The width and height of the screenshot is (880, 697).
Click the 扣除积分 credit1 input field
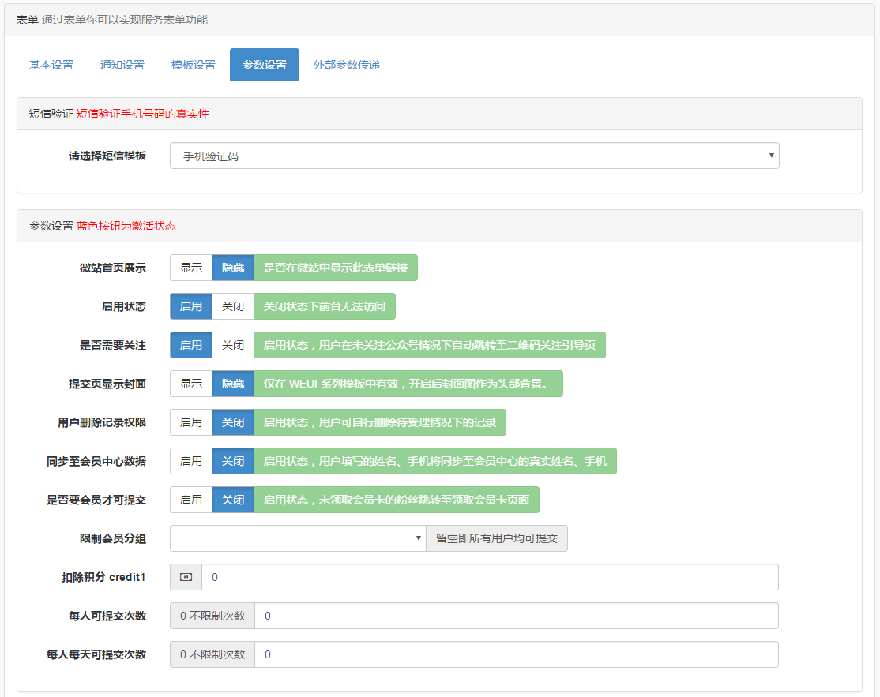pos(490,577)
